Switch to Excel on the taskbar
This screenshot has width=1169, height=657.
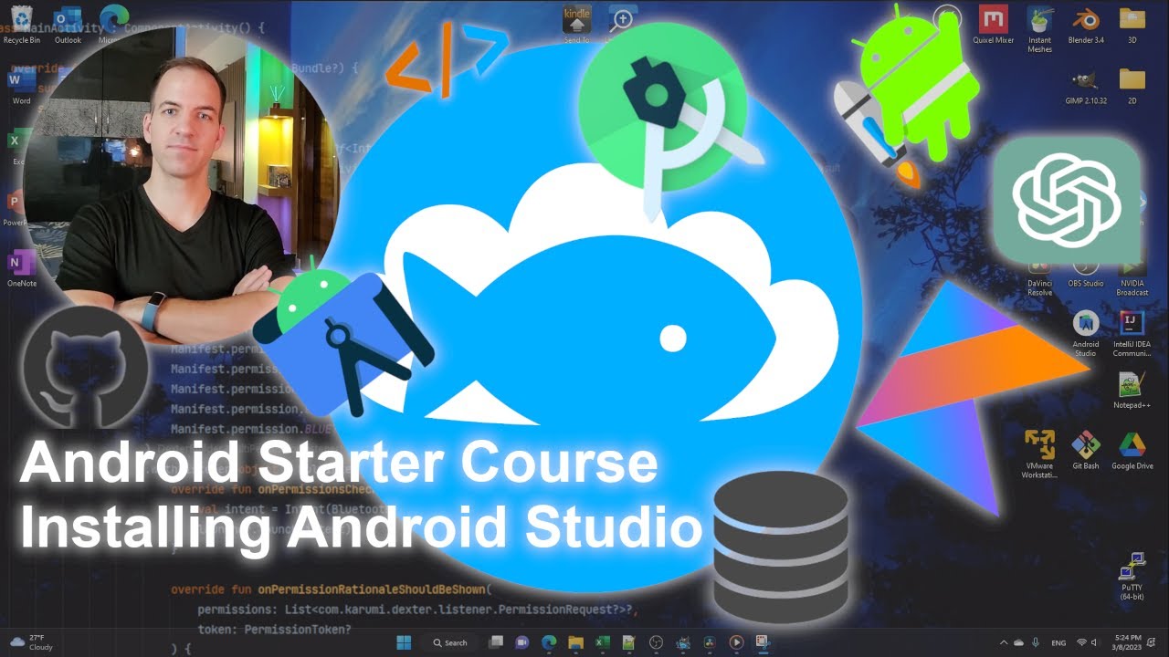pos(603,642)
